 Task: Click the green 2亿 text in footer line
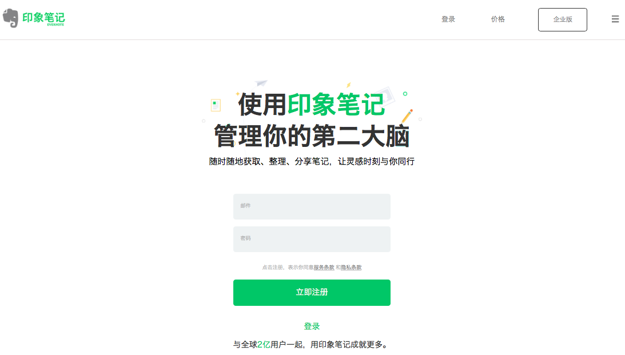tap(264, 345)
